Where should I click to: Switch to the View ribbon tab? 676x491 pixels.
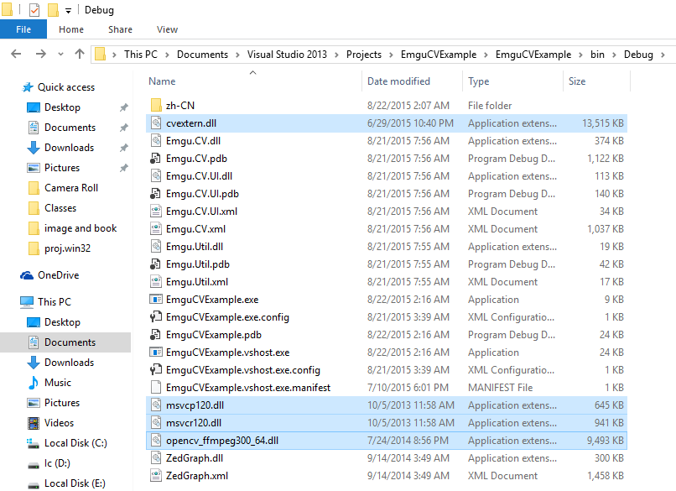pyautogui.click(x=167, y=29)
